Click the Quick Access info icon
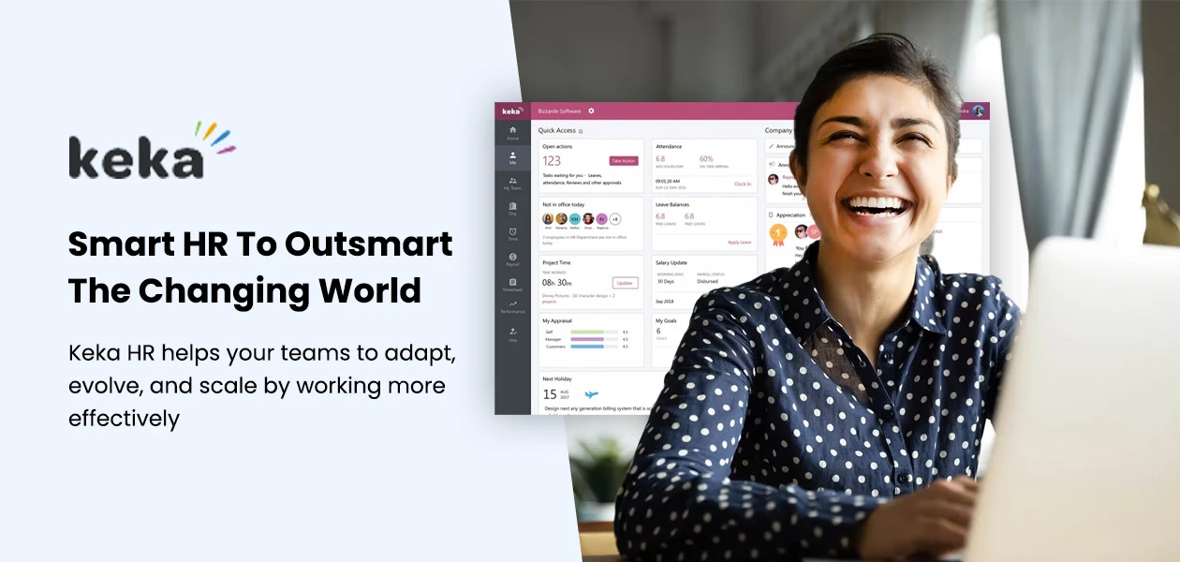Screen dimensions: 1180x562 [581, 131]
